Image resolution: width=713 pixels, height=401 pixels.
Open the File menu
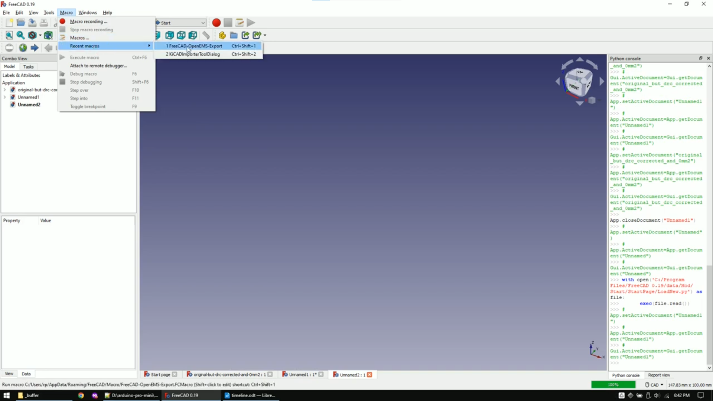pos(6,13)
